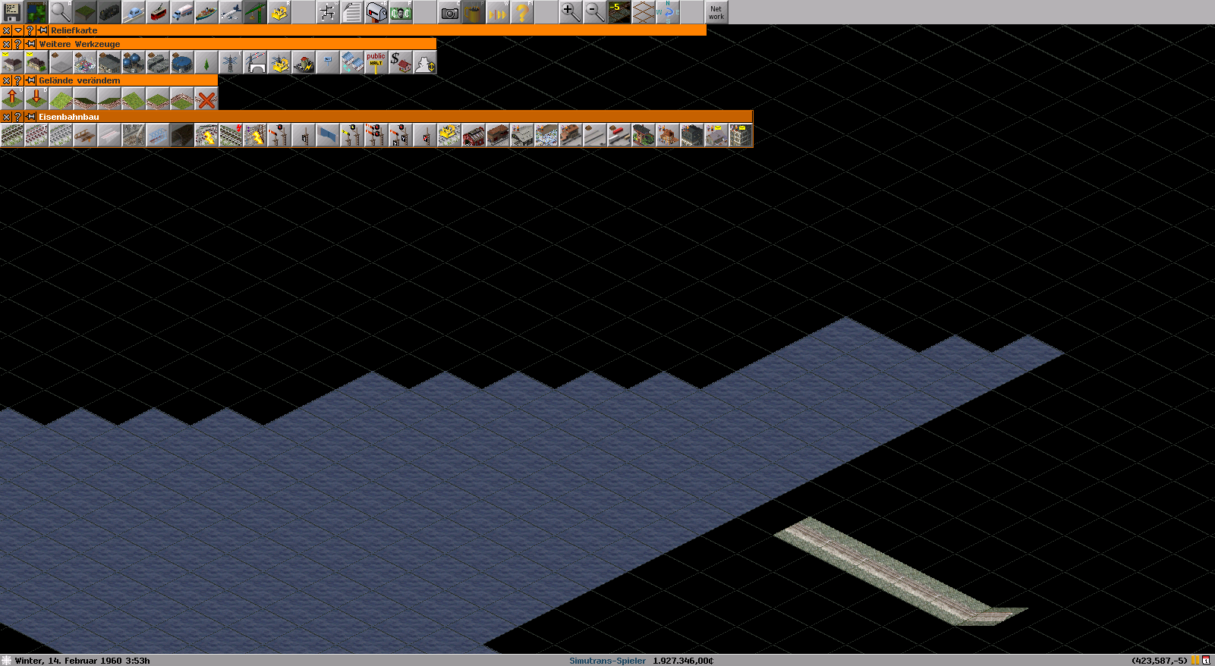
Task: Click the red X tool in Gelände verändern
Action: click(x=206, y=99)
